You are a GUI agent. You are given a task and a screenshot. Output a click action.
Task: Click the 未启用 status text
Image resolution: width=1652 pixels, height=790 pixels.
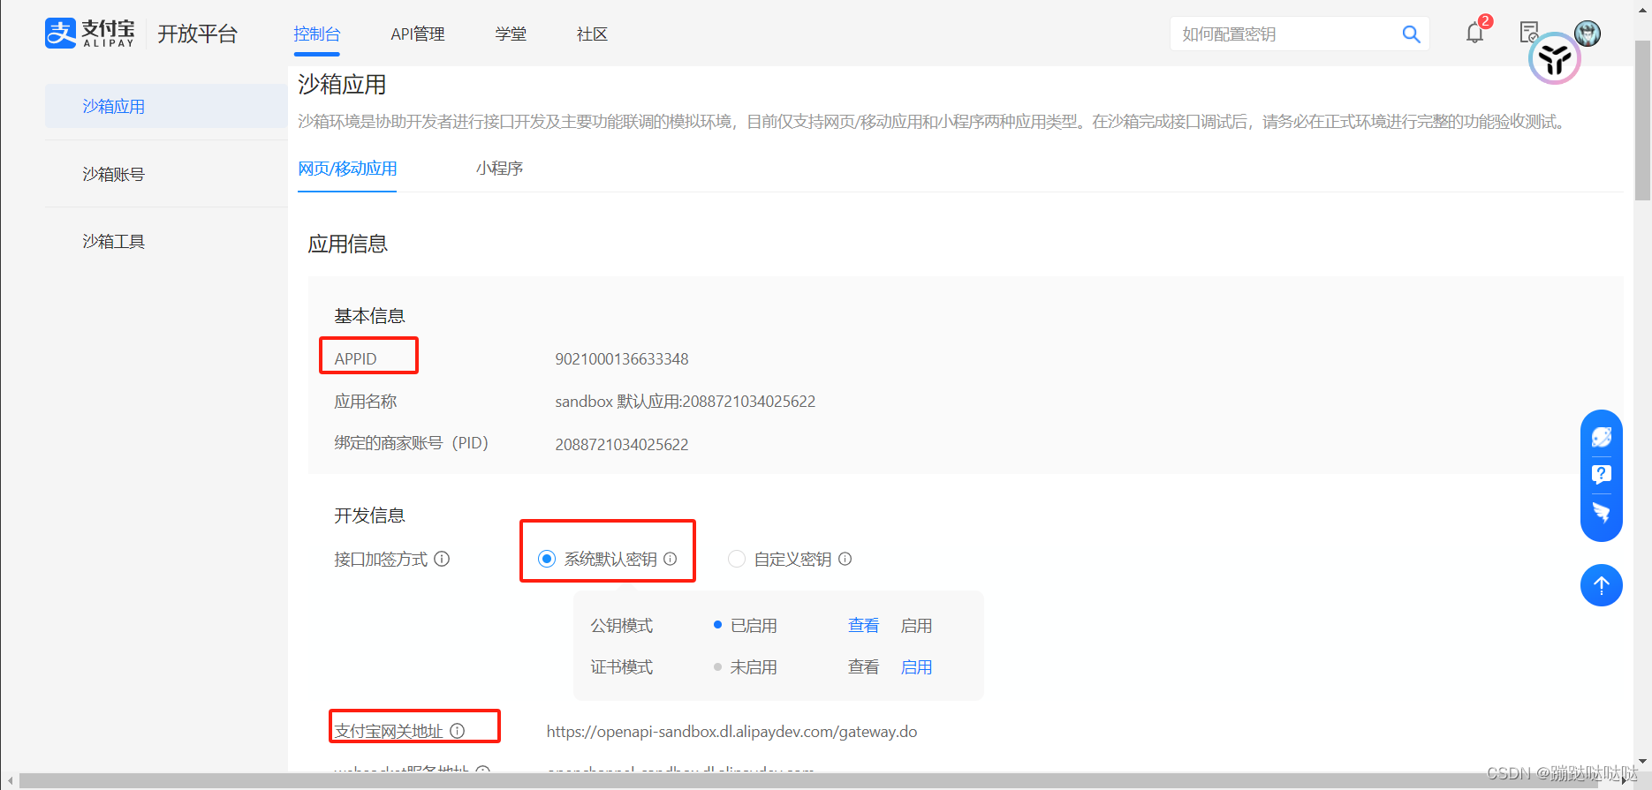(x=754, y=667)
